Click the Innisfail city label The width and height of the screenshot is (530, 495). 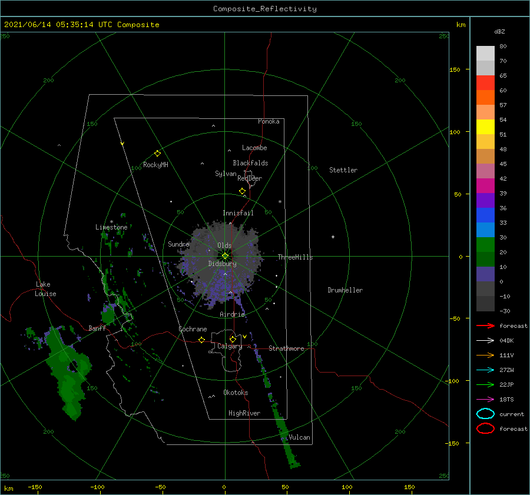pyautogui.click(x=238, y=213)
